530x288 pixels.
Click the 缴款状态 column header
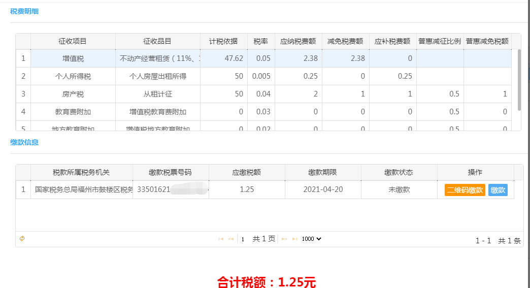(x=399, y=172)
